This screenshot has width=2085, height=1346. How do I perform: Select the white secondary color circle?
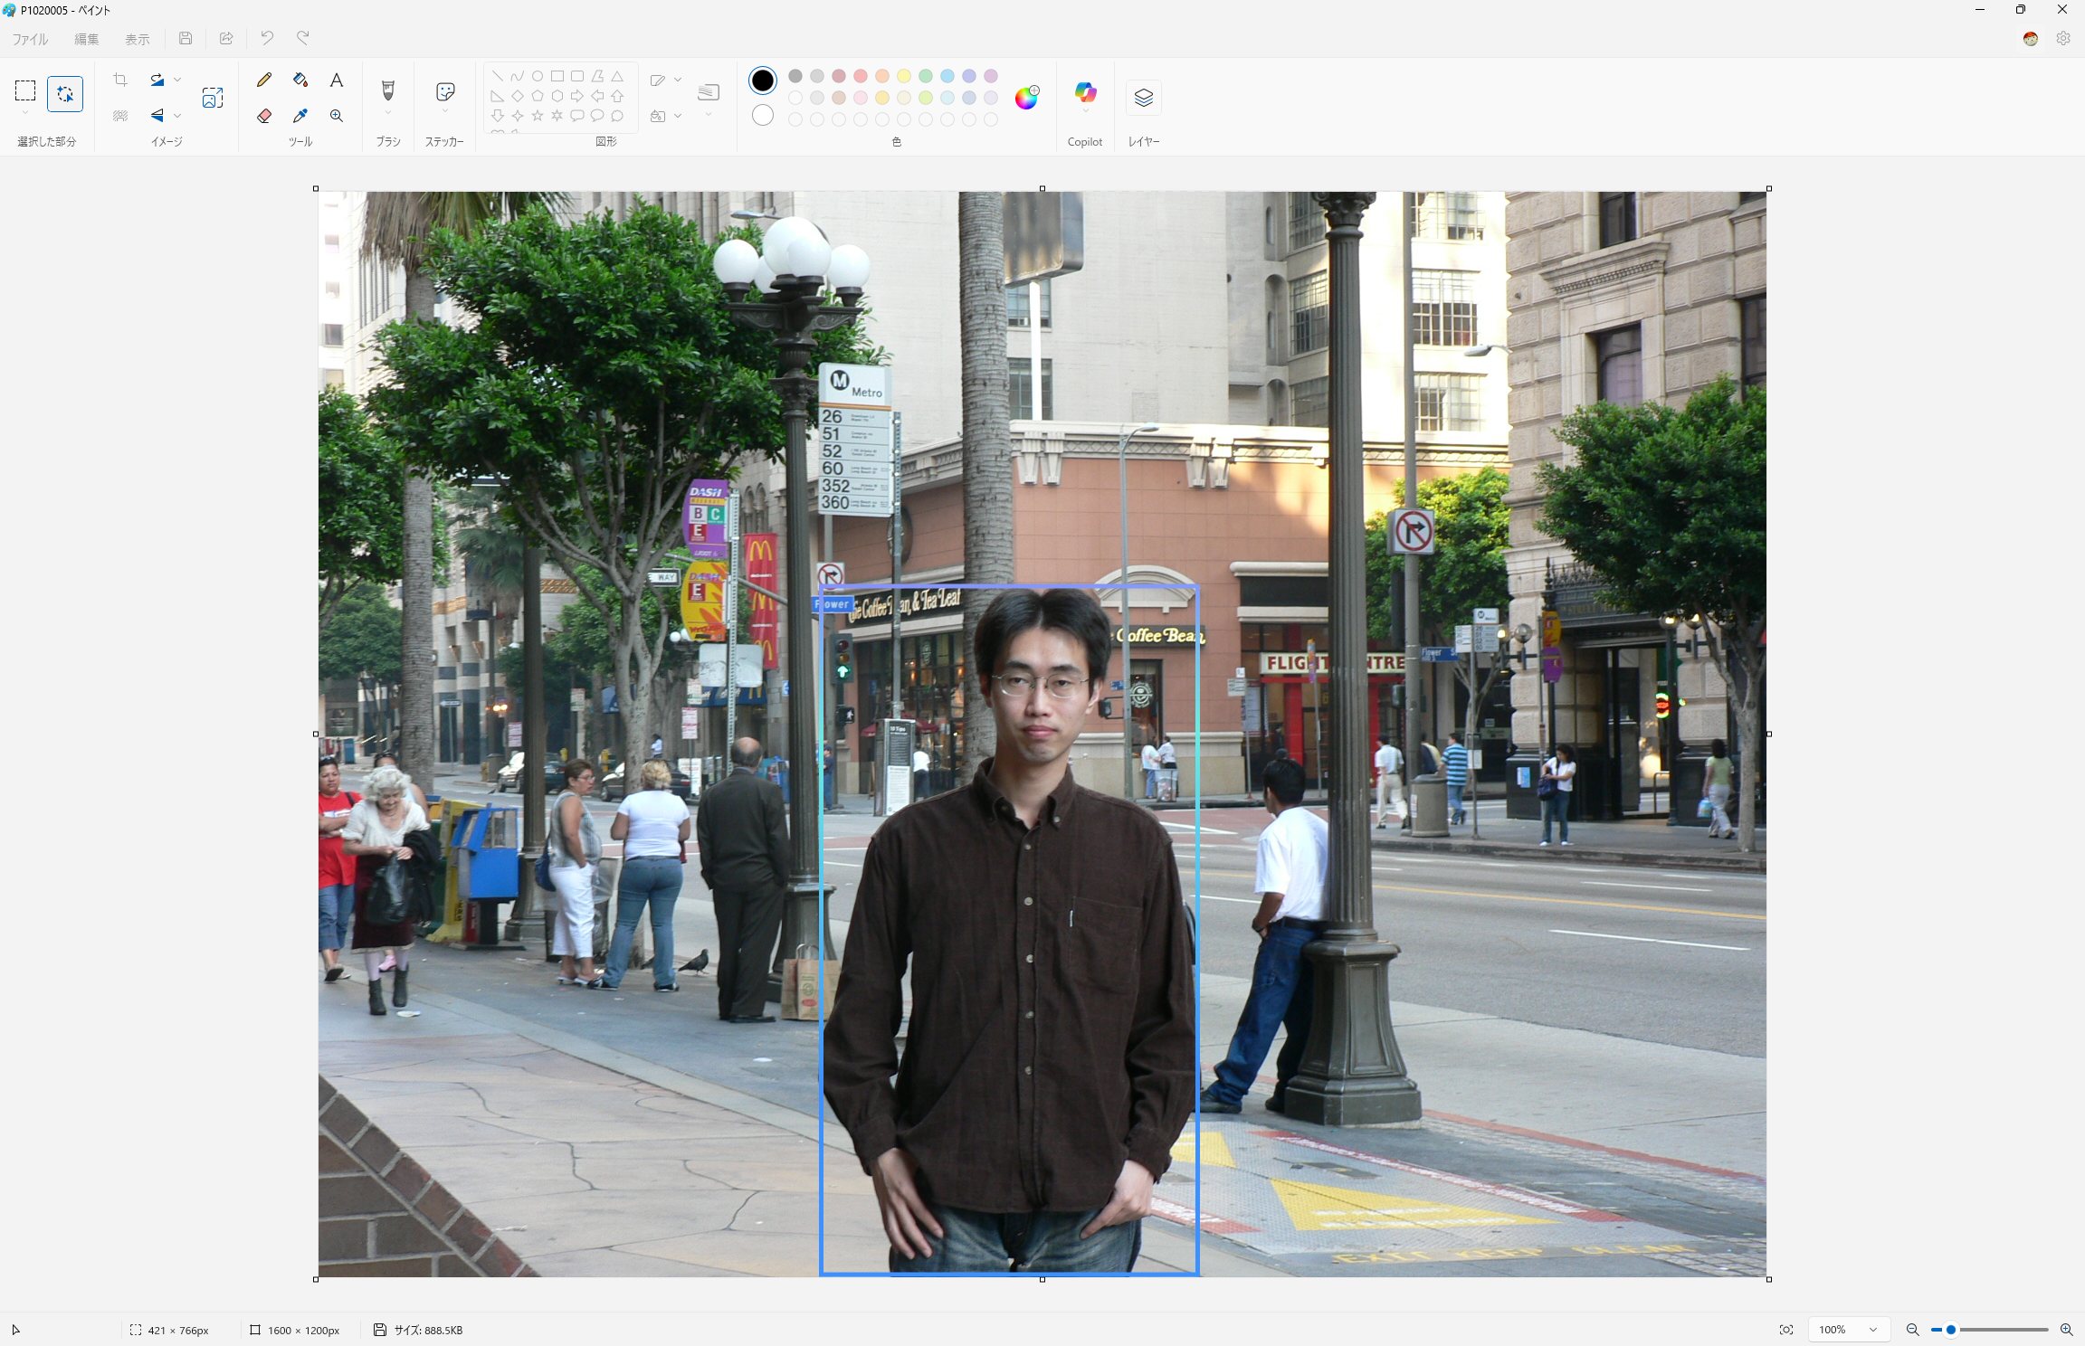(x=763, y=115)
